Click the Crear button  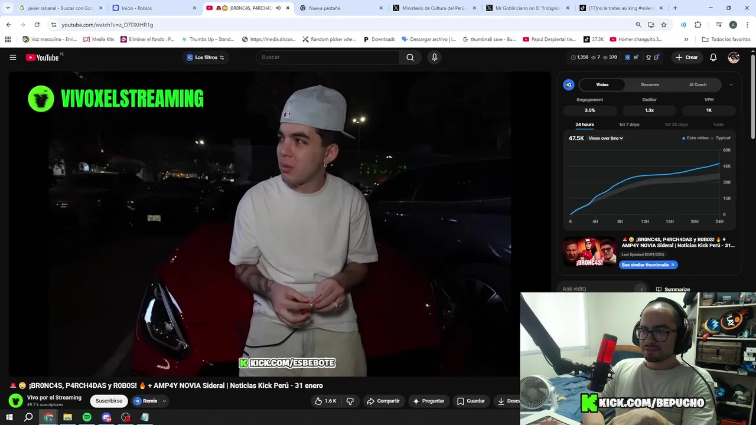click(686, 57)
